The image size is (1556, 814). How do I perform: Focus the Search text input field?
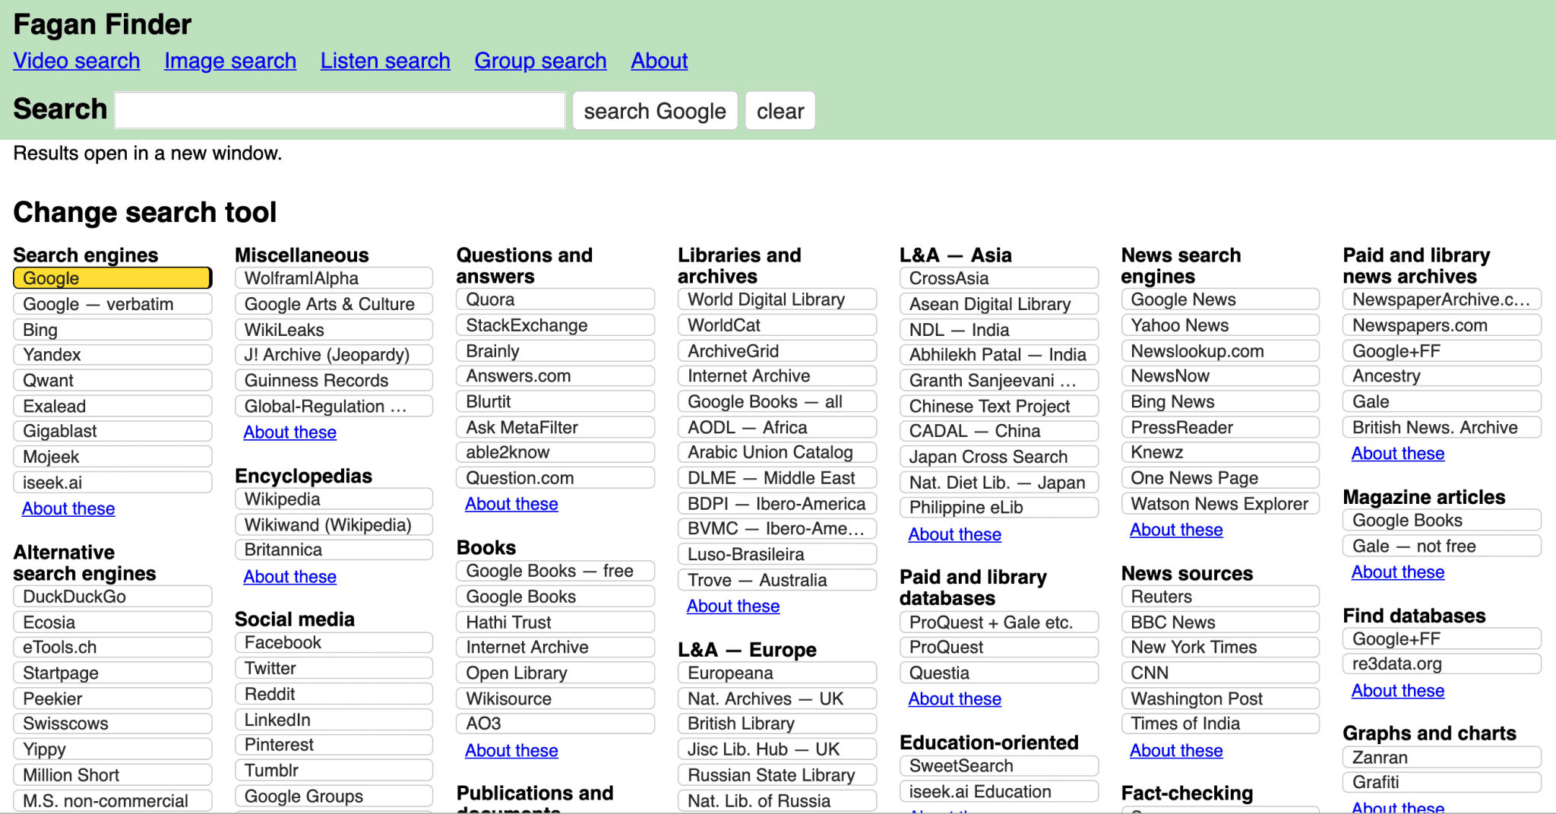(340, 111)
